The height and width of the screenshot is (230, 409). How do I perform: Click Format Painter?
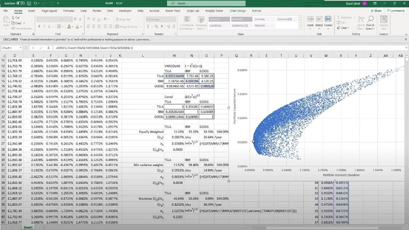21,28
